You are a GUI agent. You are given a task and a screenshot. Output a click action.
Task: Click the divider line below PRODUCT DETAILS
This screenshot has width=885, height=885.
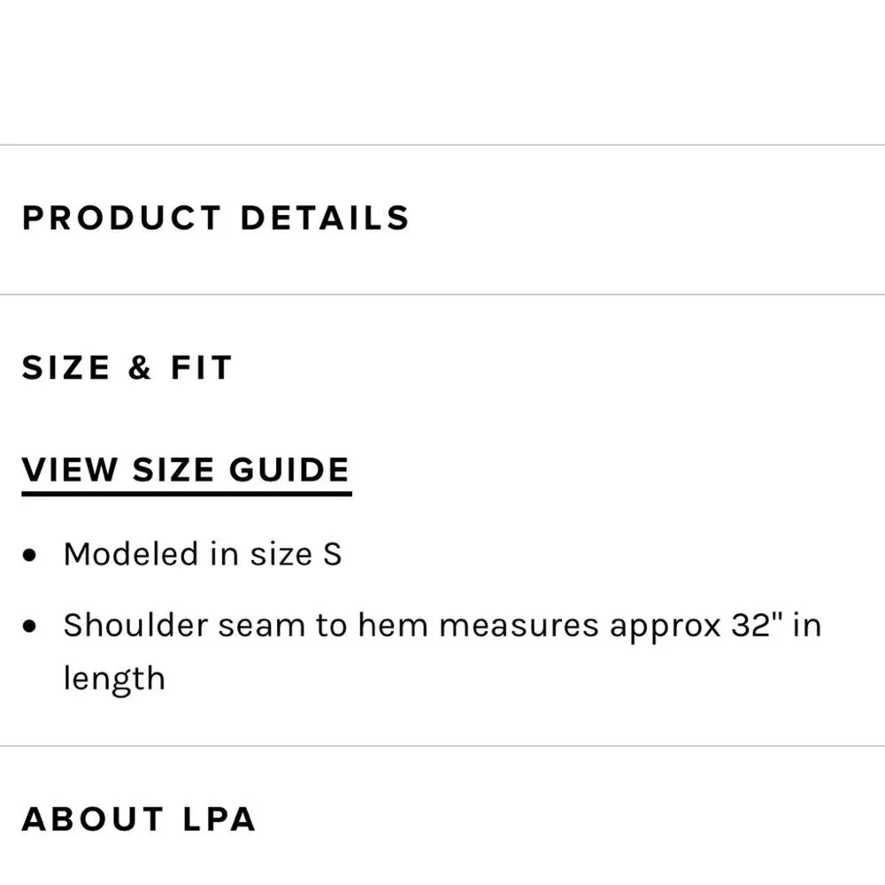(442, 294)
